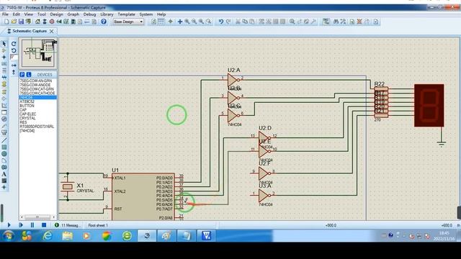Toggle the grid display icon
Viewport: 461px width, 259px height.
(161, 22)
